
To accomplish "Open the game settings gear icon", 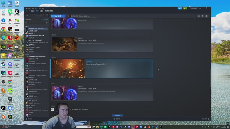I will tap(199, 16).
